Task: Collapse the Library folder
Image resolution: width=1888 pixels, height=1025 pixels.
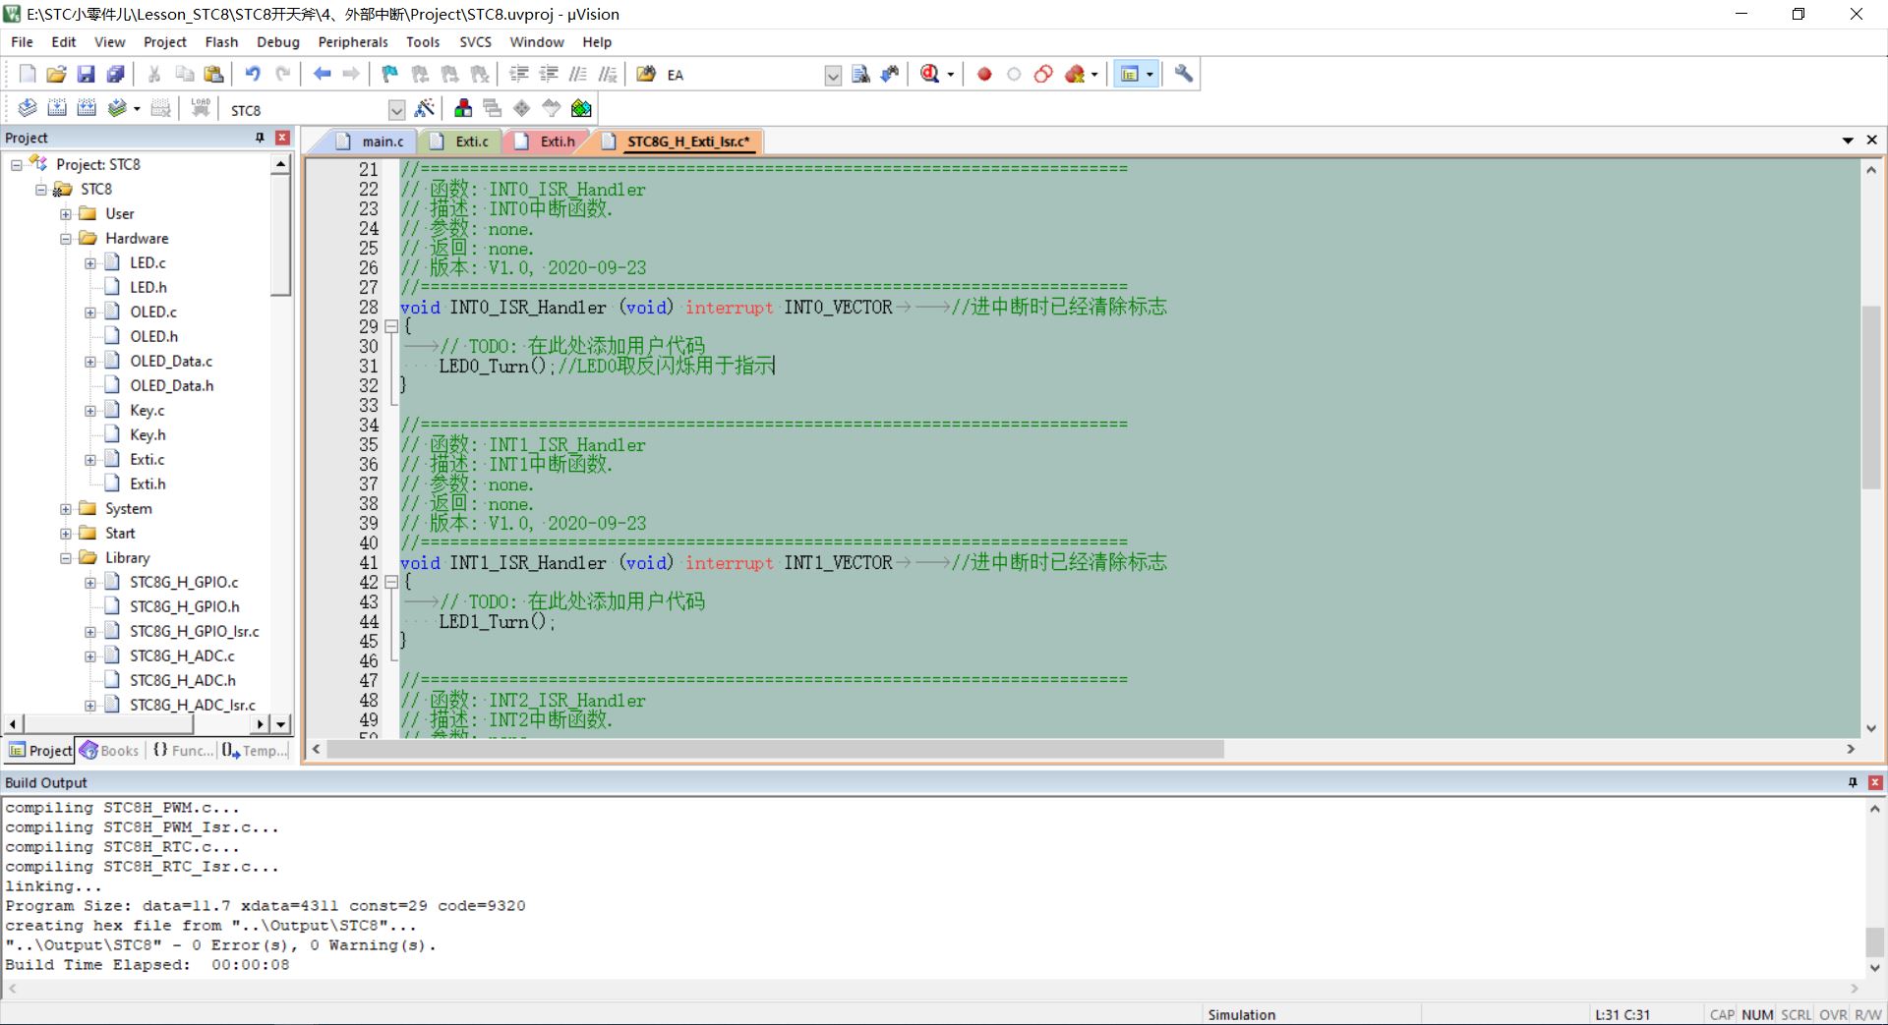Action: coord(65,557)
